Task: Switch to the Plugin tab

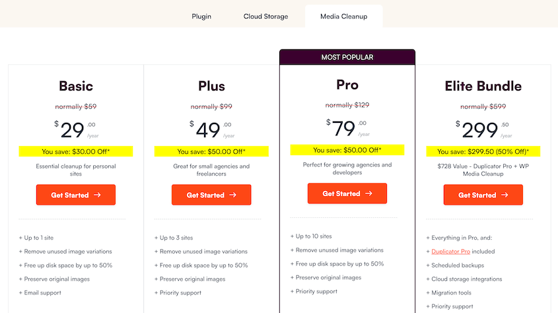Action: [x=201, y=17]
